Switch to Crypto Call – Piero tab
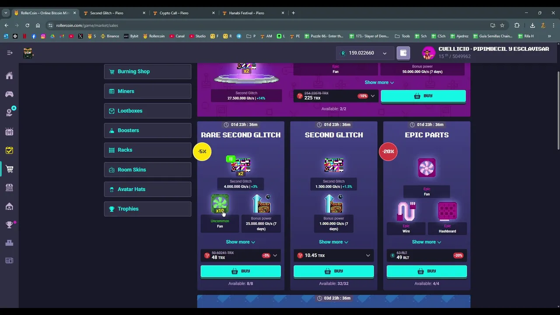 (x=184, y=13)
